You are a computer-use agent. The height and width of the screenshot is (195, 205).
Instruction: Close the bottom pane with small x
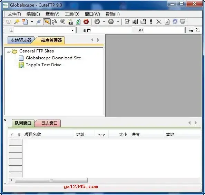point(5,120)
